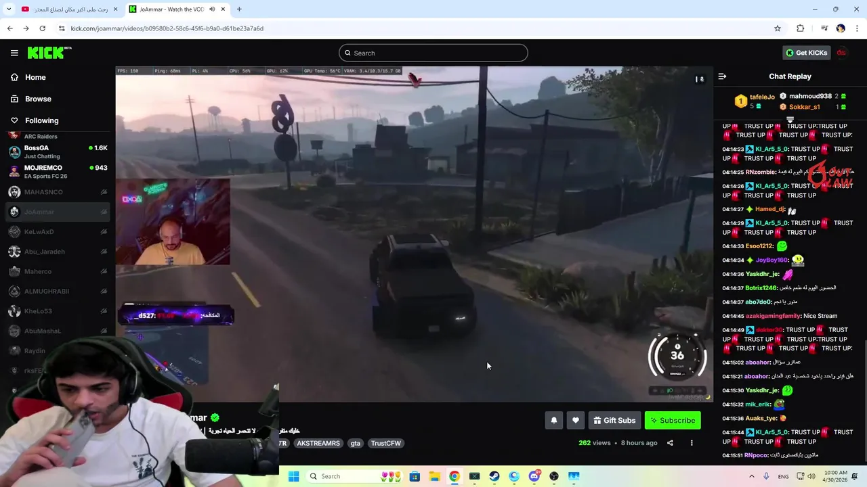Screen dimensions: 867x487
Task: Open the Chrome extensions puzzle icon
Action: 801,28
